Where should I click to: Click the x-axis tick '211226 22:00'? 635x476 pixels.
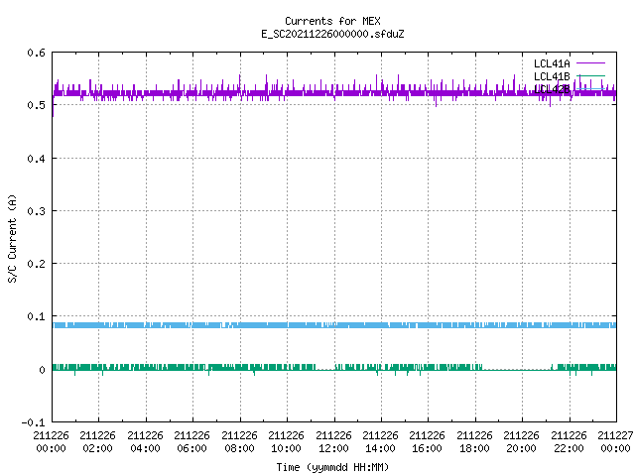(569, 442)
